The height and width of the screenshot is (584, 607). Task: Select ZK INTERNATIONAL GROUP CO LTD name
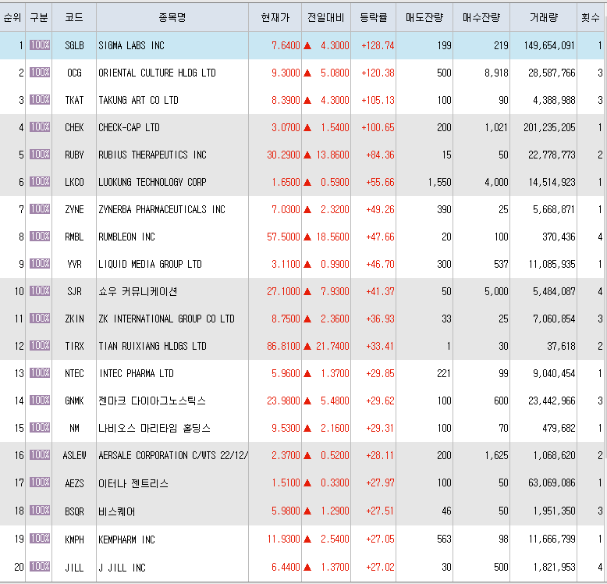coord(166,319)
